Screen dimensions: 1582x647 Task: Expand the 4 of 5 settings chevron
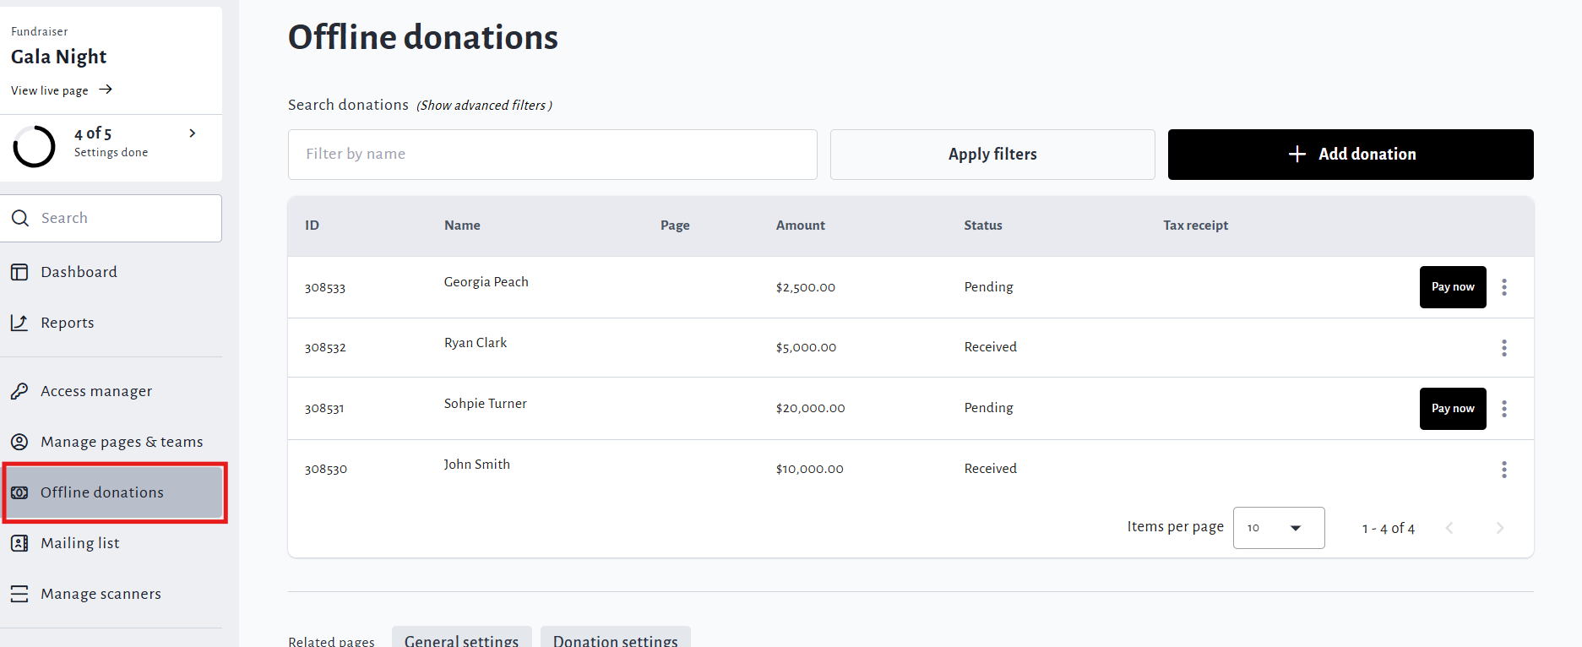coord(193,133)
